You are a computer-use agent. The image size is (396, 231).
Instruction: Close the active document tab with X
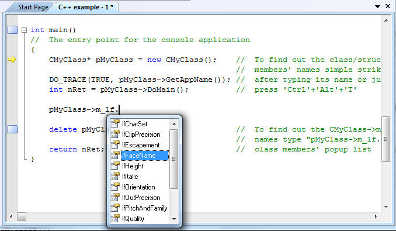tap(388, 6)
